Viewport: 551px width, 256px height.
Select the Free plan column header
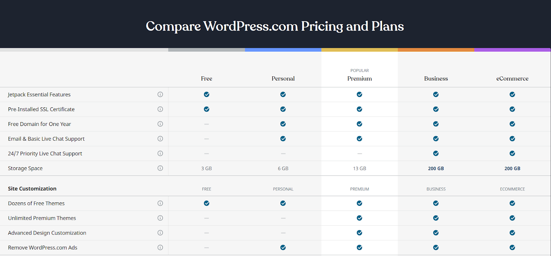(207, 78)
